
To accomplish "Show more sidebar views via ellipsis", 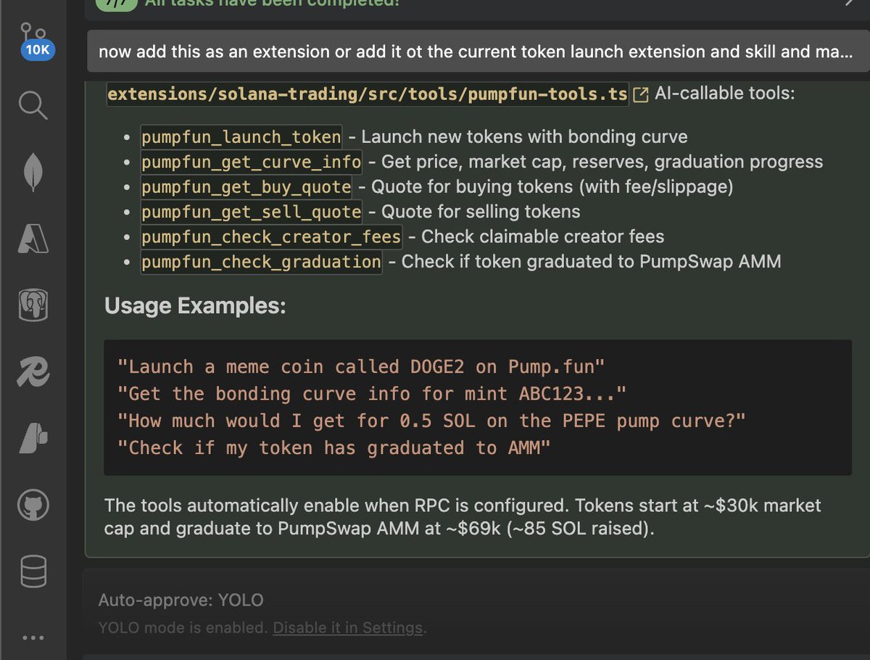I will tap(33, 638).
